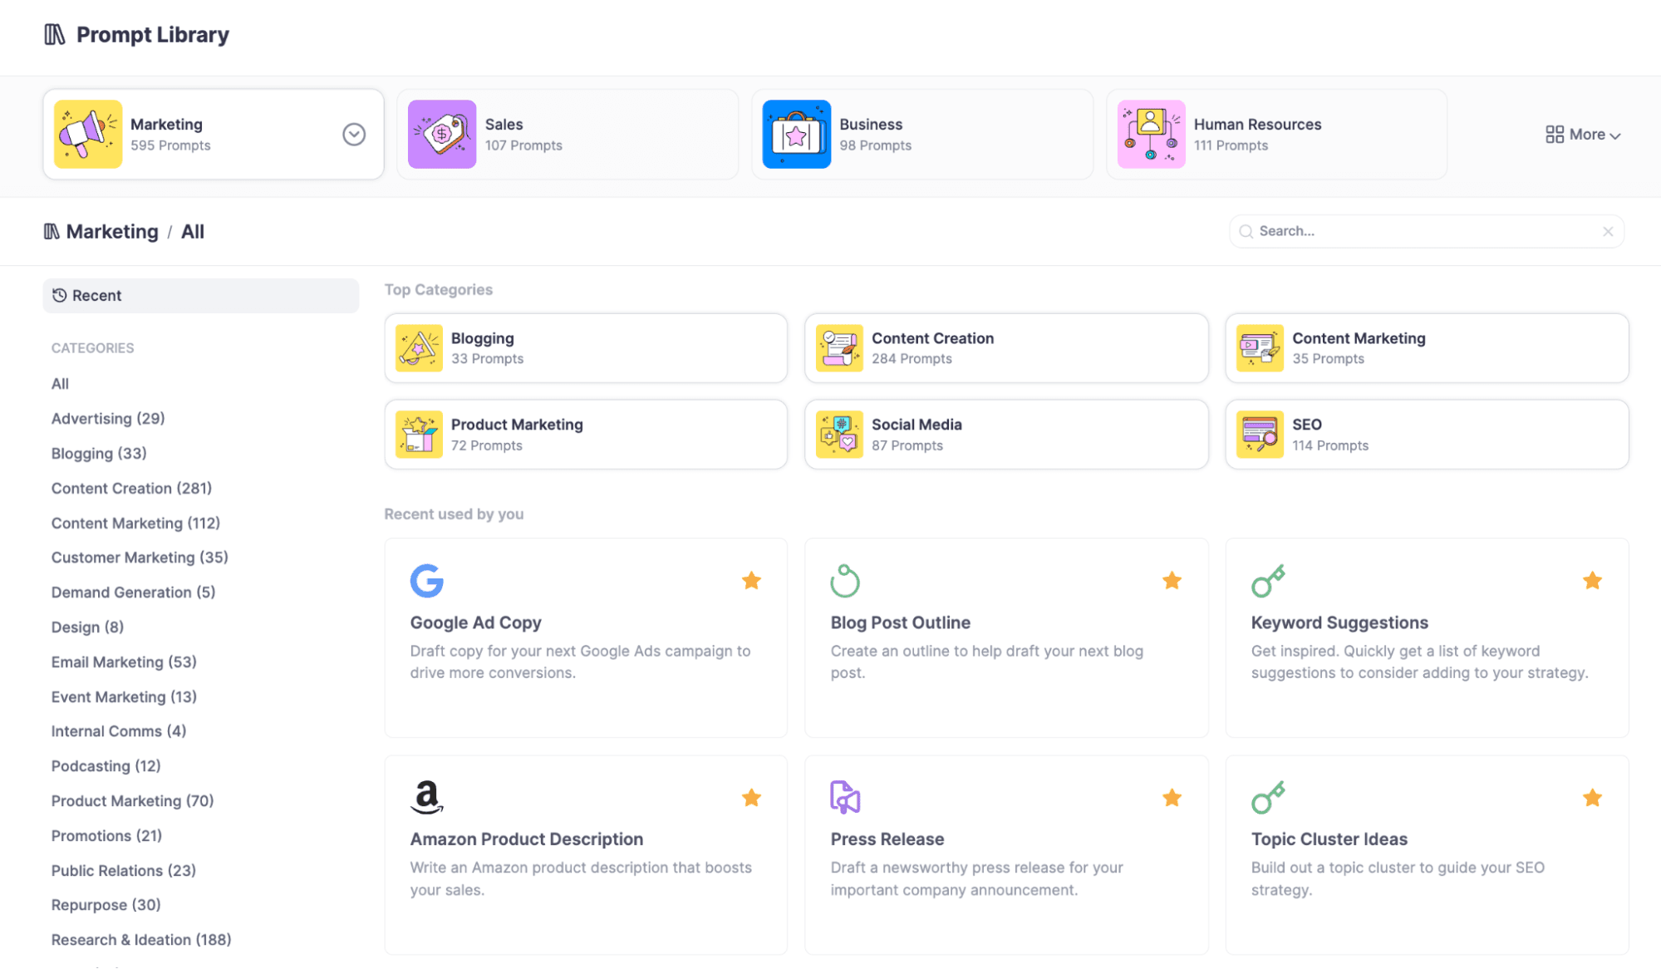
Task: Click the purple megaphone icon on Press Release
Action: 844,797
